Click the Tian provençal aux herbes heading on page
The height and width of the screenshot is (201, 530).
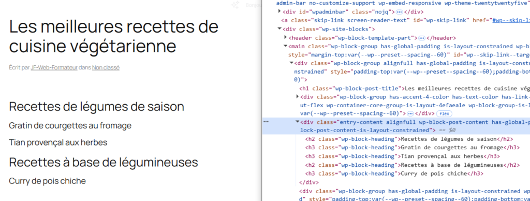pyautogui.click(x=58, y=142)
